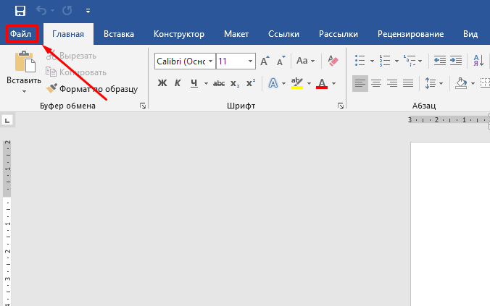Click the Вырезать cut button

(72, 56)
